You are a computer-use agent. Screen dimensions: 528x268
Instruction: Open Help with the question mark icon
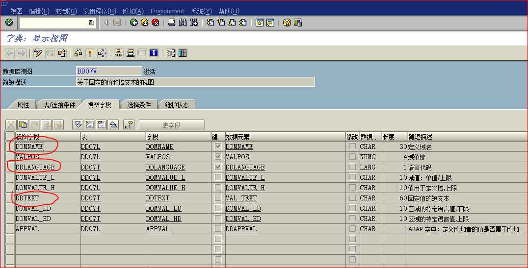tap(287, 23)
